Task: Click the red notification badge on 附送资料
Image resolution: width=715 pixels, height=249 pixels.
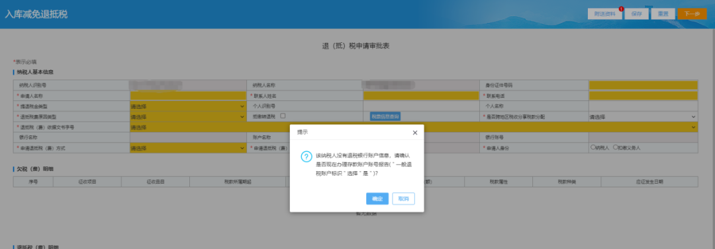Action: tap(621, 9)
